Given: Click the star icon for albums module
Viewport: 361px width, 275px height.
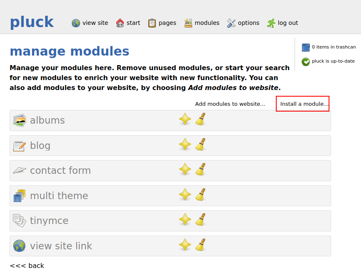Looking at the screenshot, I should click(x=185, y=119).
